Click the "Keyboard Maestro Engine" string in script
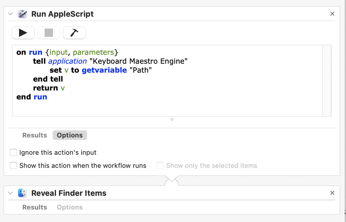 pyautogui.click(x=138, y=61)
